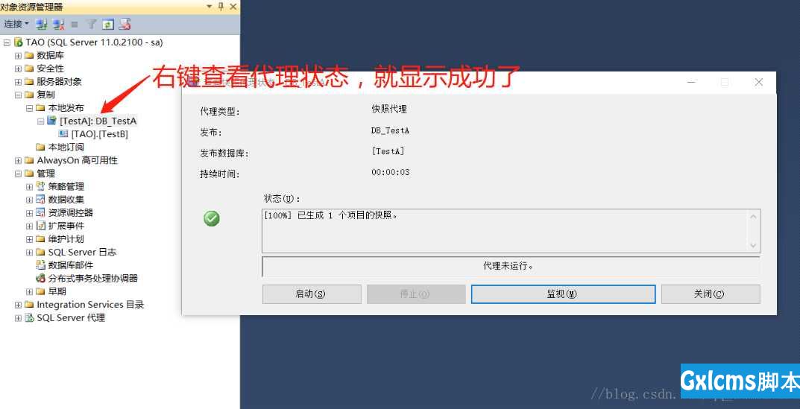
Task: Click the greyed 停止(O) button
Action: 416,294
